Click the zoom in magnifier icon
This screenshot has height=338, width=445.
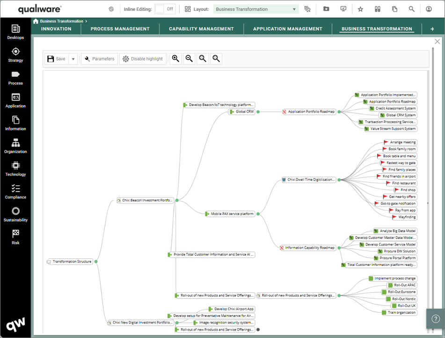tap(175, 59)
